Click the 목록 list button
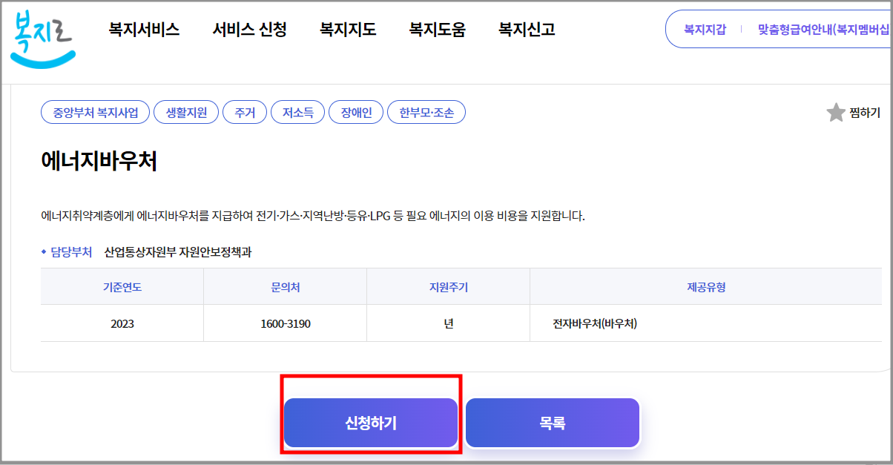893x465 pixels. pos(552,423)
